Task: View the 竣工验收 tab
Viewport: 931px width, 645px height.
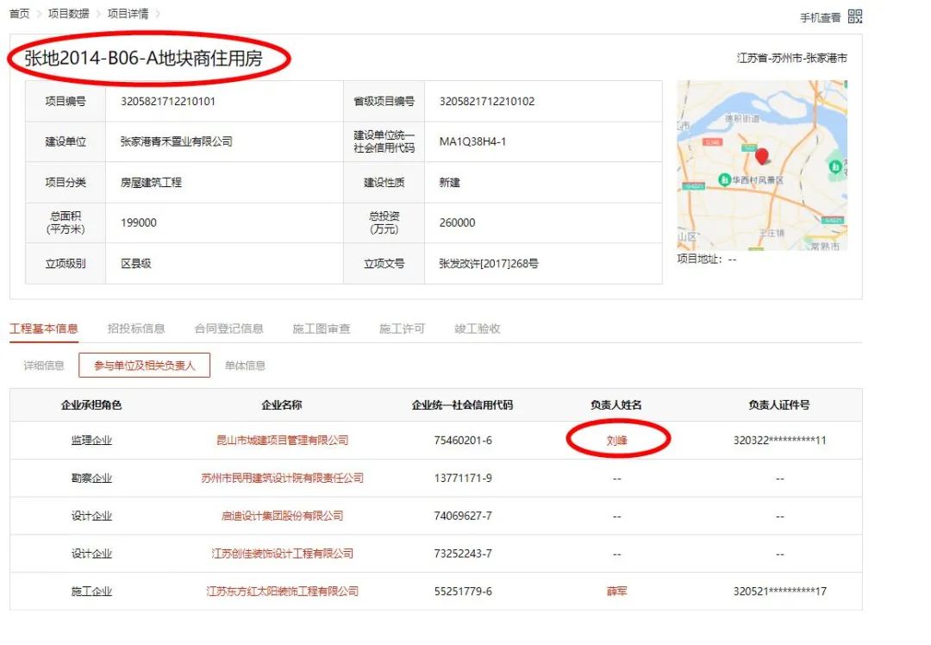Action: [477, 329]
